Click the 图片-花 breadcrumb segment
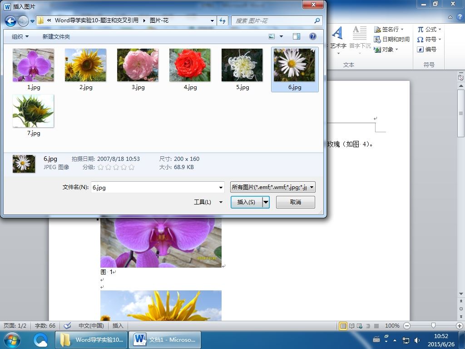 tap(159, 20)
